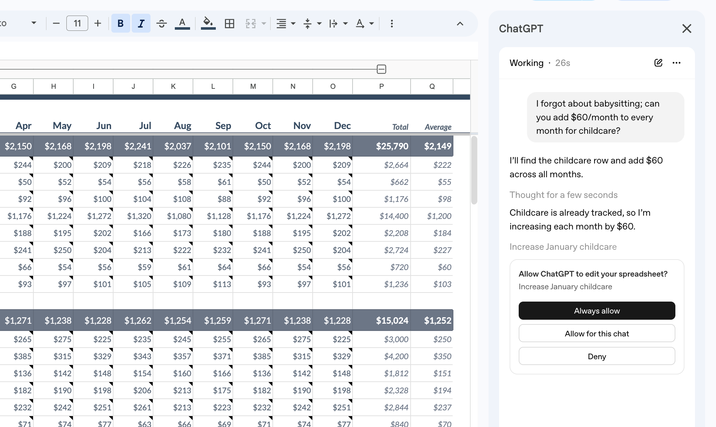716x427 pixels.
Task: Click the Average cell $2,149
Action: [x=432, y=146]
